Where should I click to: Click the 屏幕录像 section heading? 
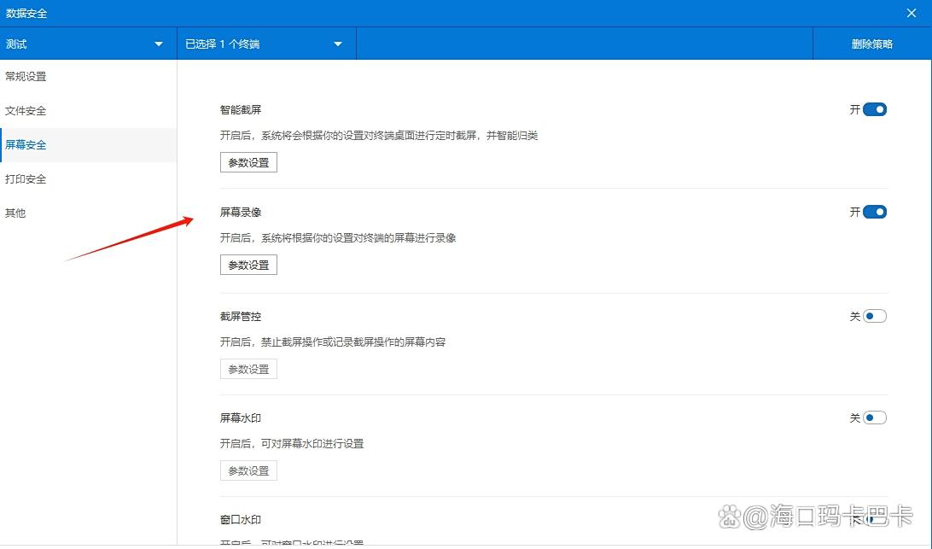tap(241, 212)
